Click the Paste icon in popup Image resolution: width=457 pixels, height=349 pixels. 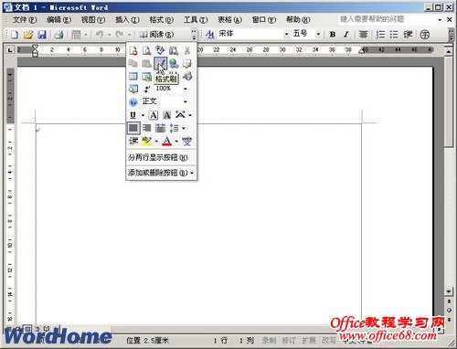coord(146,63)
